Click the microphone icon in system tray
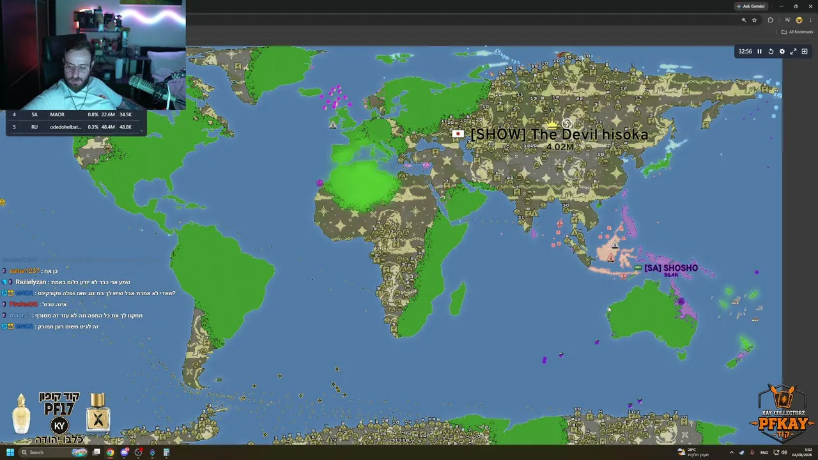Image resolution: width=818 pixels, height=460 pixels. tap(751, 452)
